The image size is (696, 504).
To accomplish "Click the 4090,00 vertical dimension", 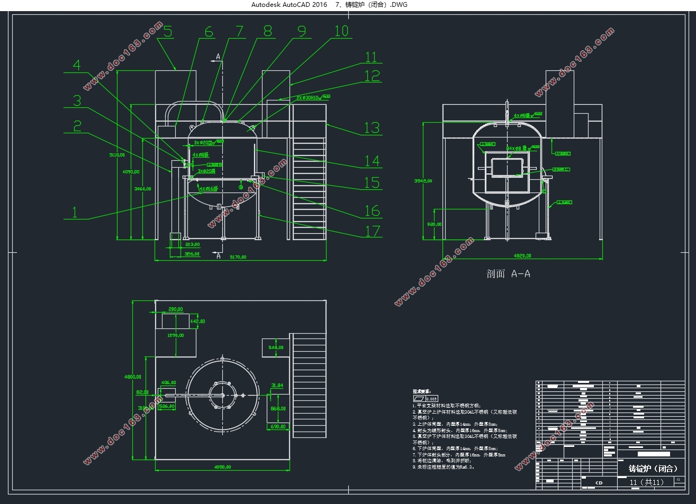I will [131, 172].
